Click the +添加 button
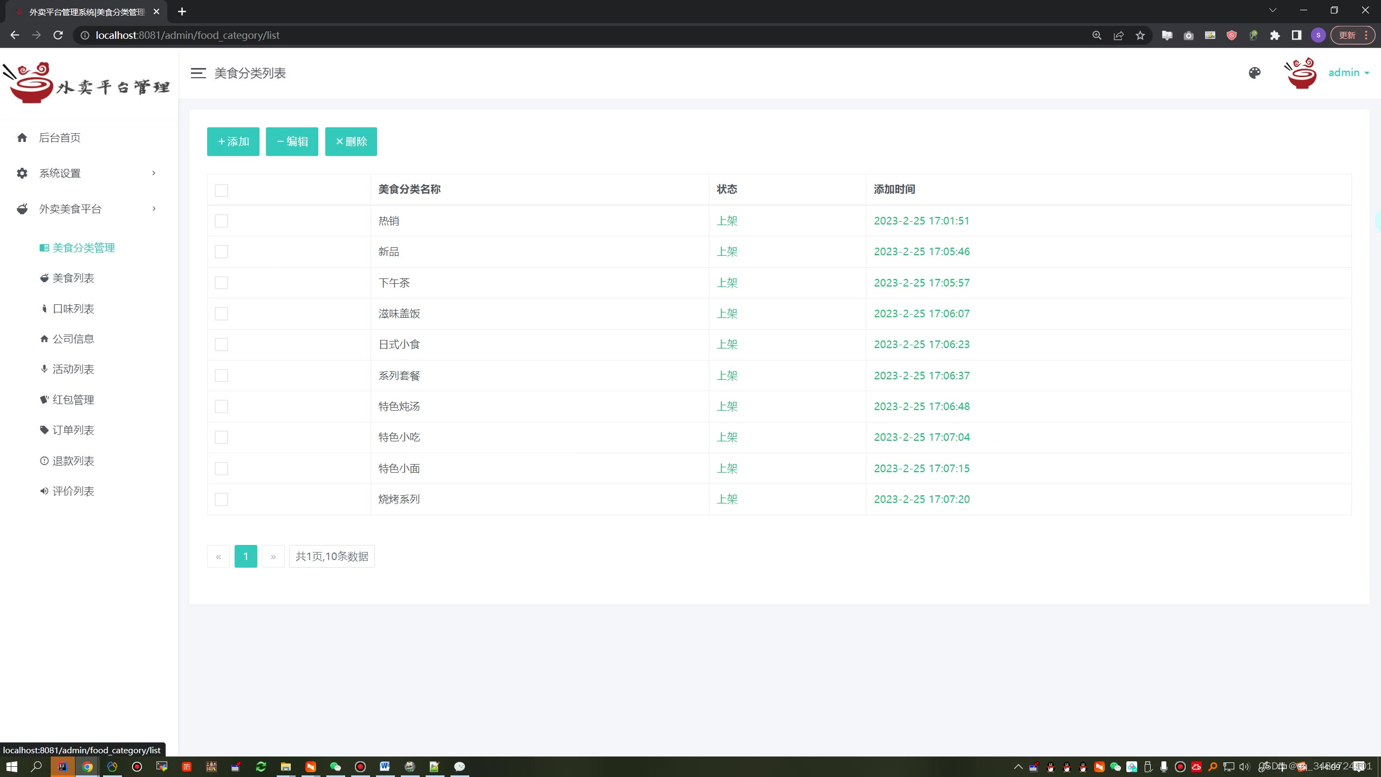Viewport: 1381px width, 777px height. 233,141
